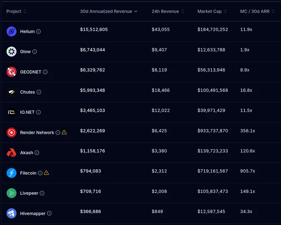
Task: Sort by 30d Annualized Revenue column
Action: [x=109, y=11]
